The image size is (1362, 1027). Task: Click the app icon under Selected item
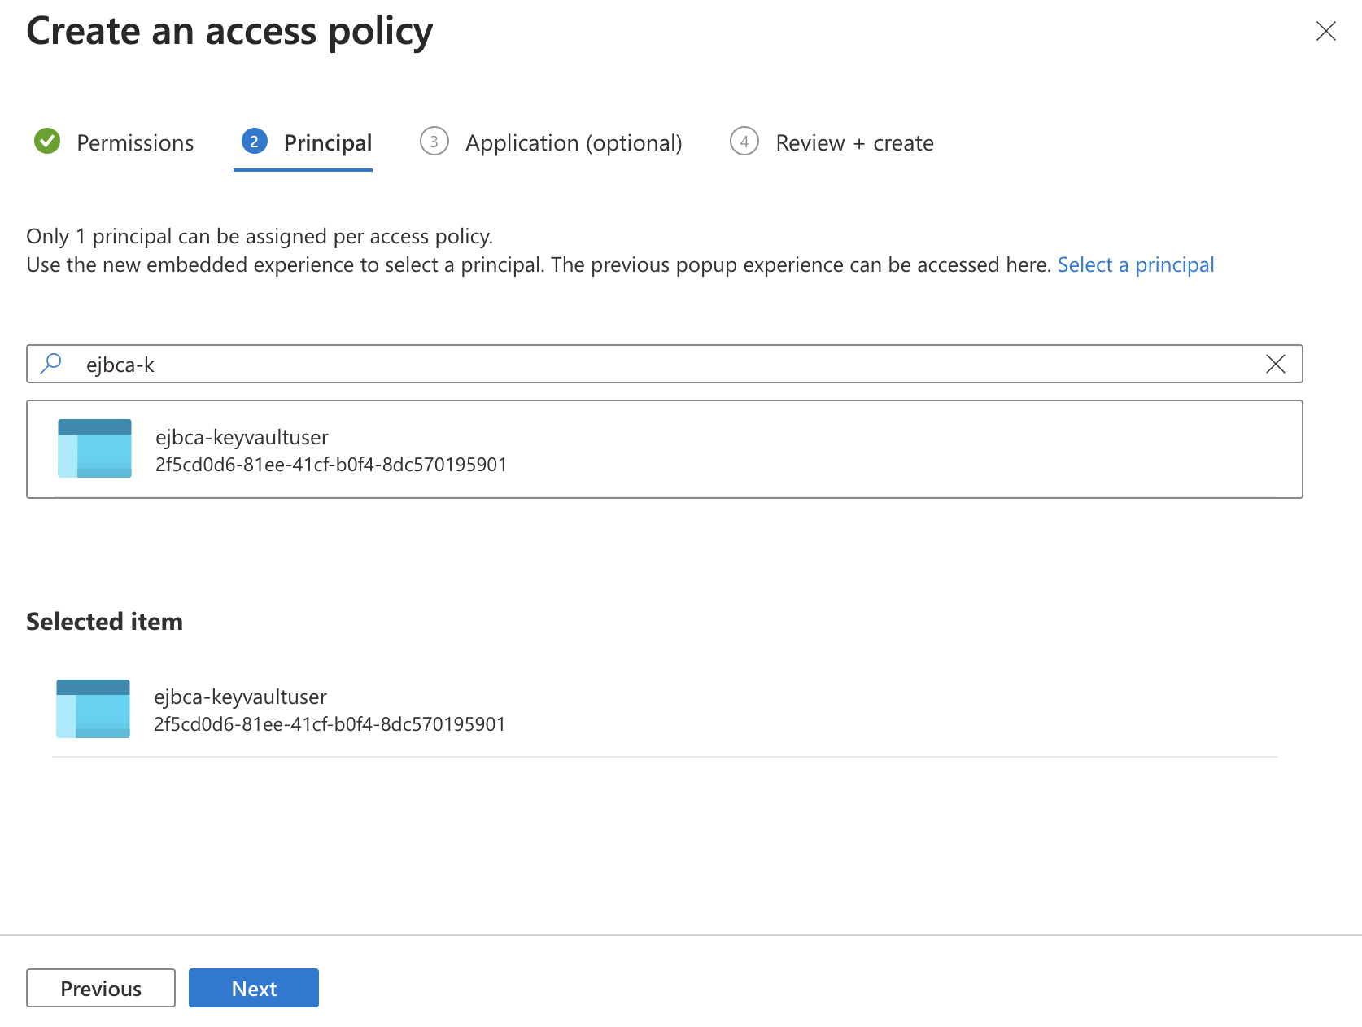coord(93,709)
